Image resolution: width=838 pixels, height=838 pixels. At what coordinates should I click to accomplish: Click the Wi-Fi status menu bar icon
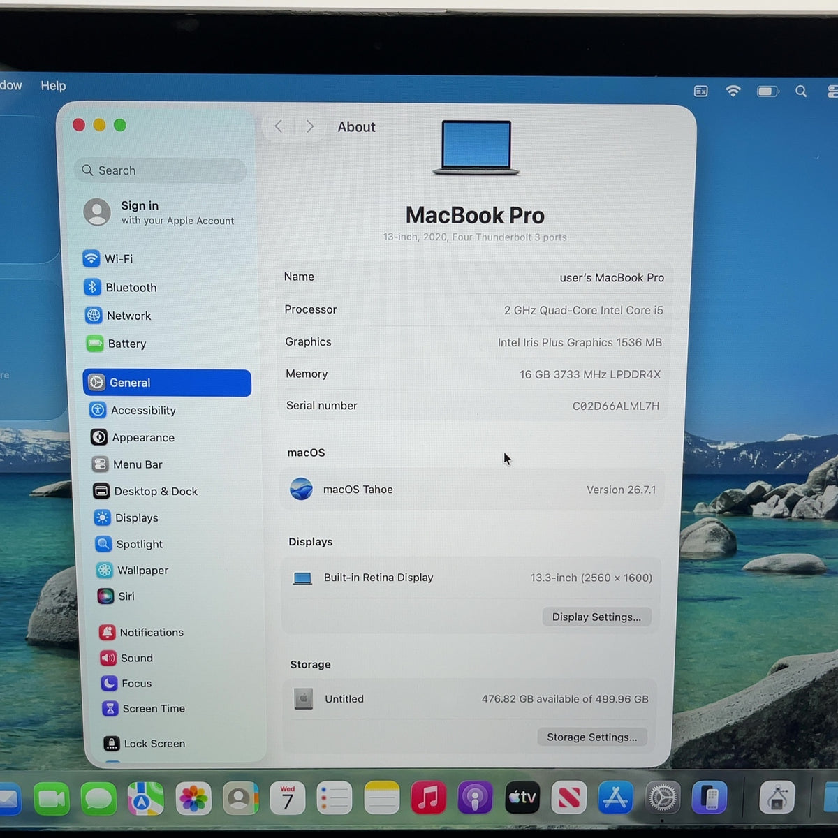tap(733, 91)
